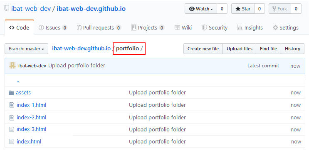Go to the Projects tab

148,28
